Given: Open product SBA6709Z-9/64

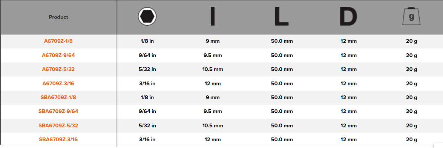Looking at the screenshot, I should coord(58,112).
